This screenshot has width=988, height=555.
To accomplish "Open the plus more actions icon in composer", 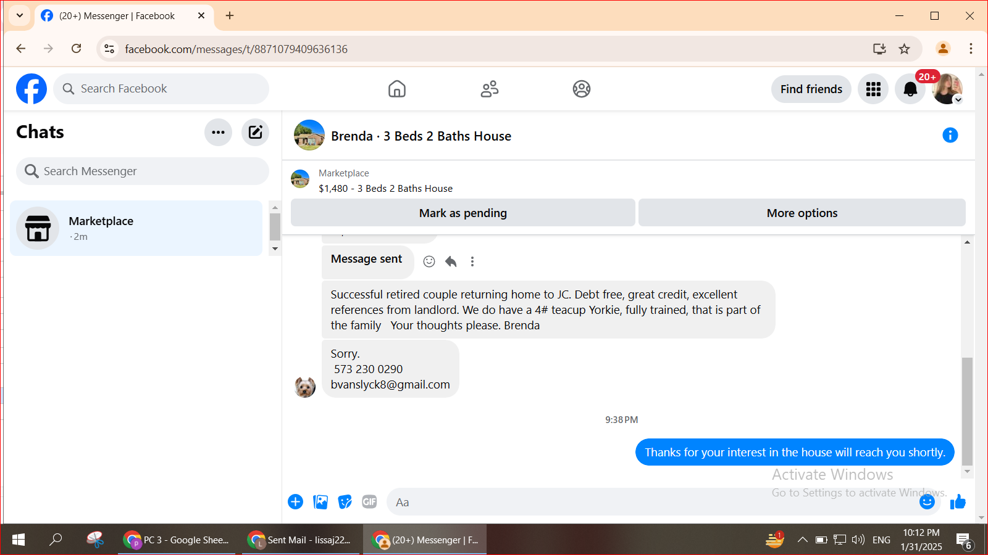I will pos(296,502).
